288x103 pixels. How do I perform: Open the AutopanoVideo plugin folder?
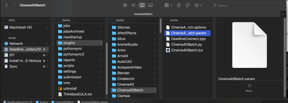tap(134, 67)
